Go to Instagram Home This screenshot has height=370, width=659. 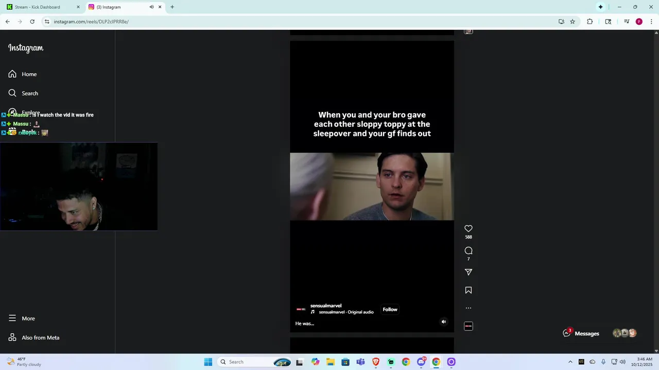pos(23,74)
